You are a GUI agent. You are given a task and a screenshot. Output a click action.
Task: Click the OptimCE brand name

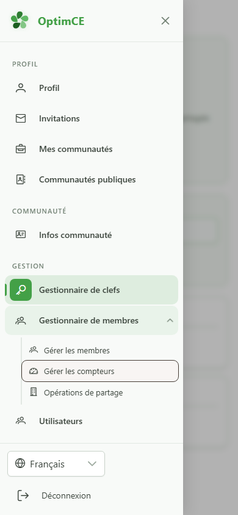click(61, 21)
